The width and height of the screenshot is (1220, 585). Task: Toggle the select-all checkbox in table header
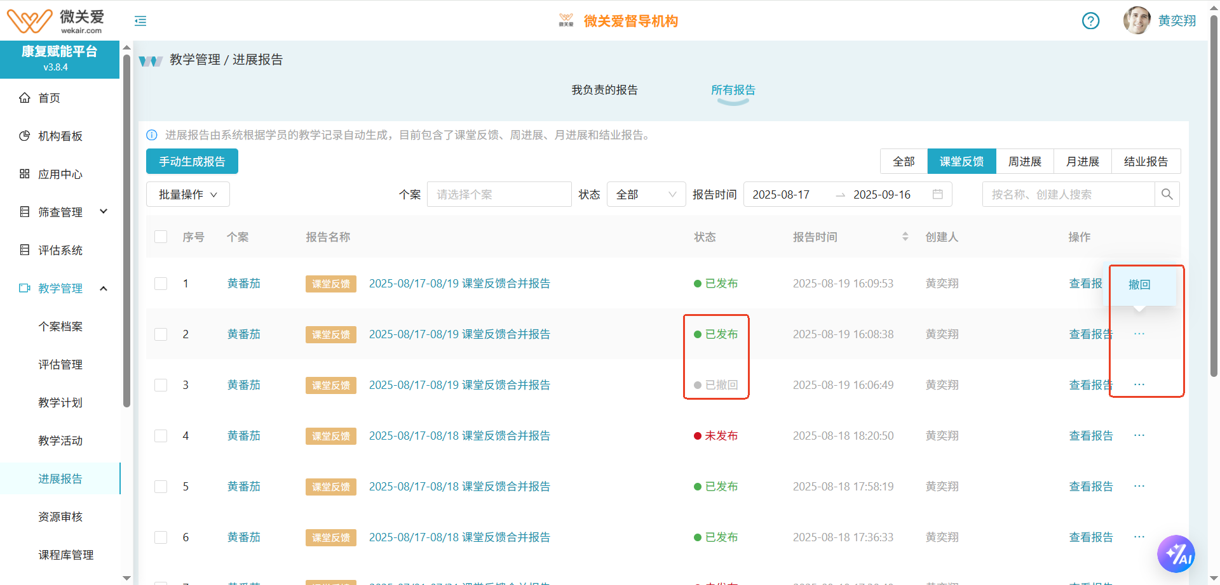tap(161, 237)
